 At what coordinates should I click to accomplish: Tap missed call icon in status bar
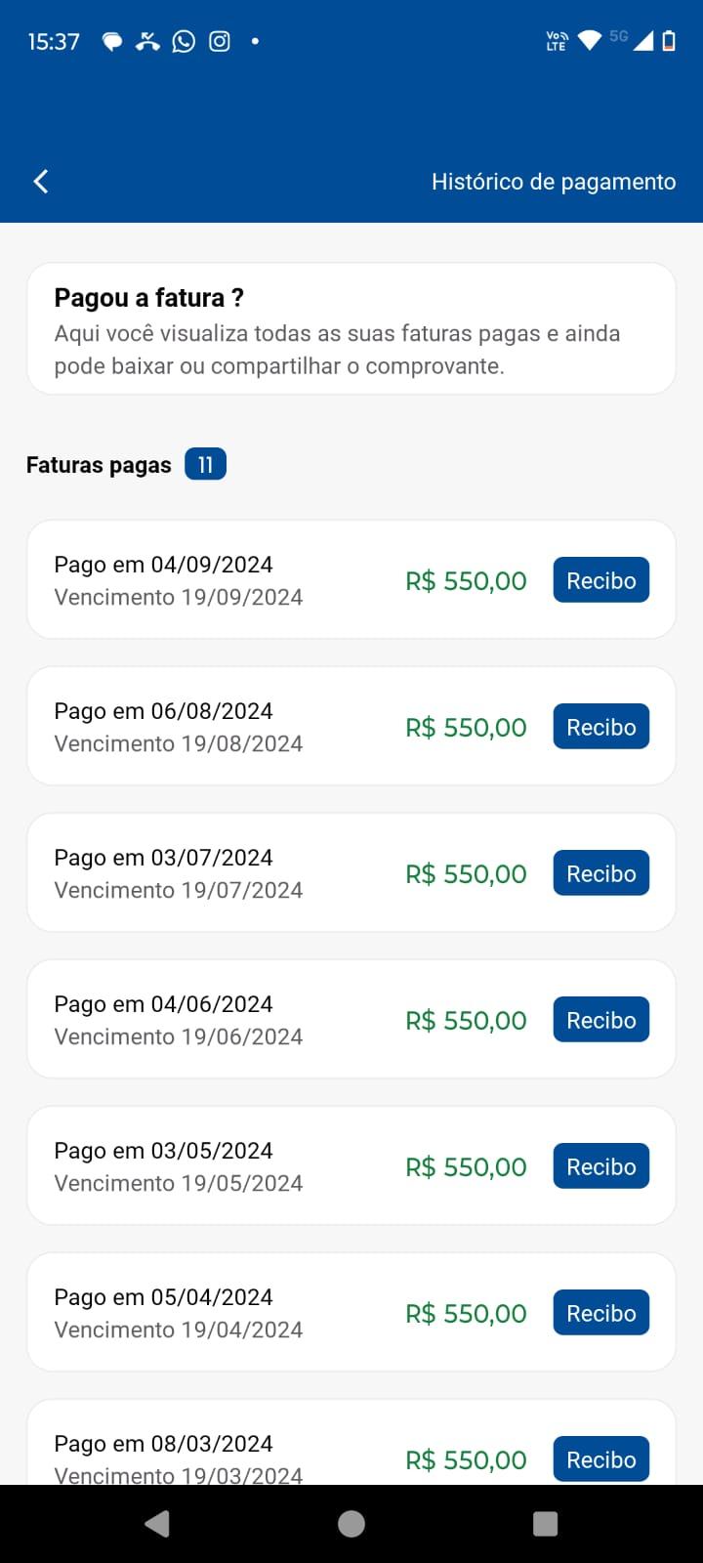point(147,41)
